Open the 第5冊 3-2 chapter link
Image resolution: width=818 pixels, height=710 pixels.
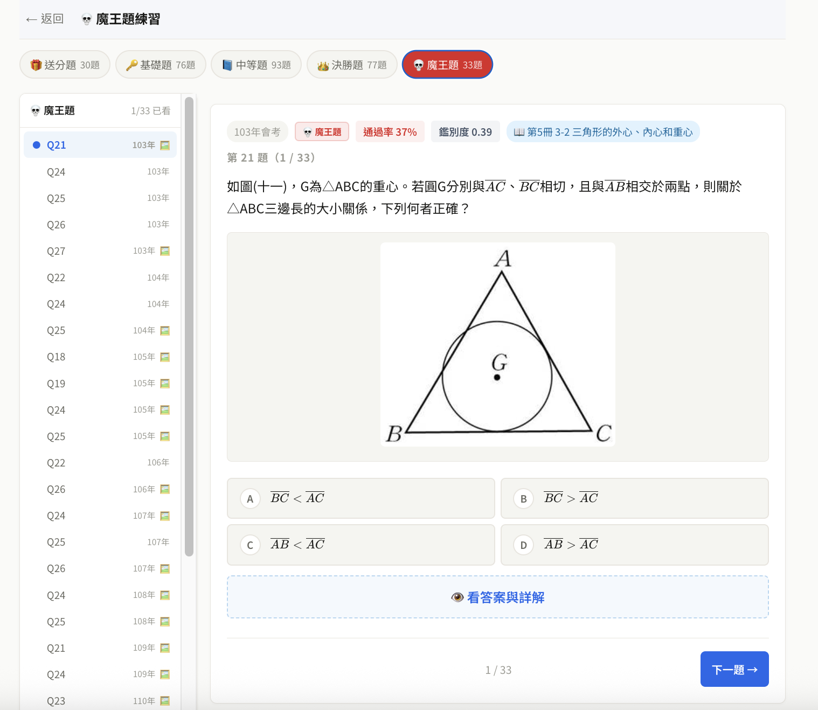pos(604,131)
